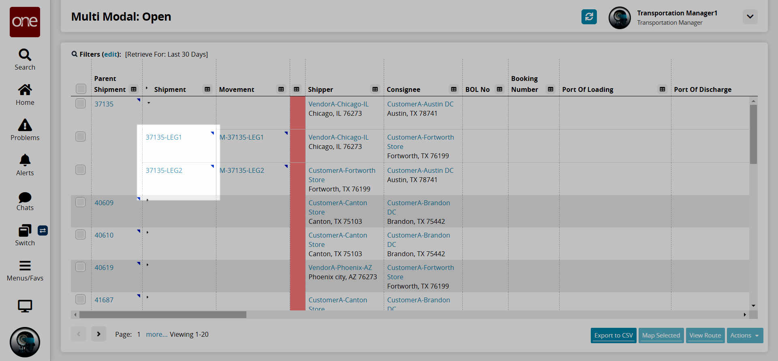Click the corner marker on M-37135-LEG1 cell
The width and height of the screenshot is (778, 361).
286,133
